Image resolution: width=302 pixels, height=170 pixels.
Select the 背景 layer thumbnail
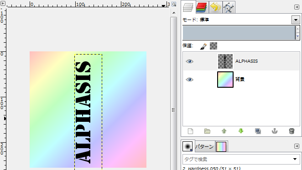225,80
